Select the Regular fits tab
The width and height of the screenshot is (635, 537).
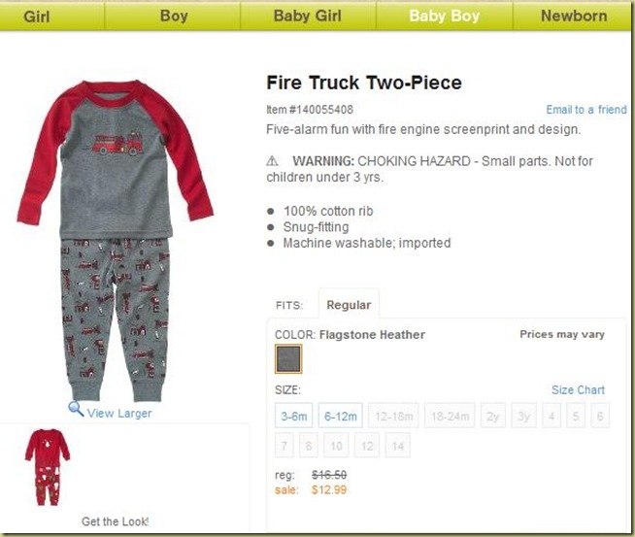pyautogui.click(x=349, y=305)
